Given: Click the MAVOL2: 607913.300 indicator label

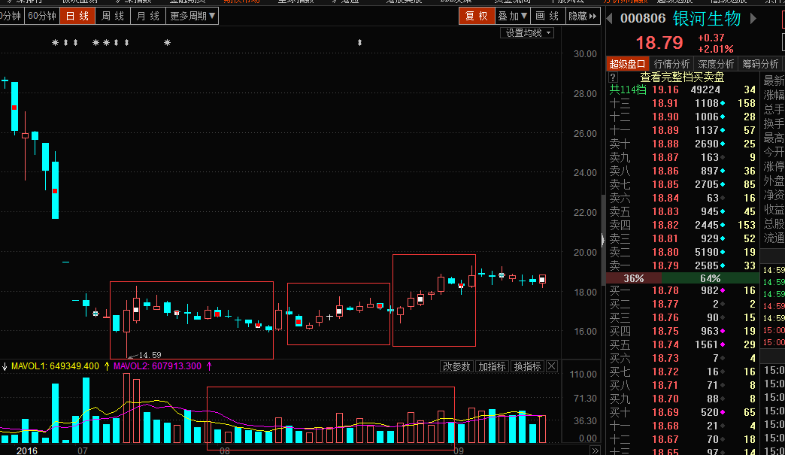Looking at the screenshot, I should pos(157,366).
